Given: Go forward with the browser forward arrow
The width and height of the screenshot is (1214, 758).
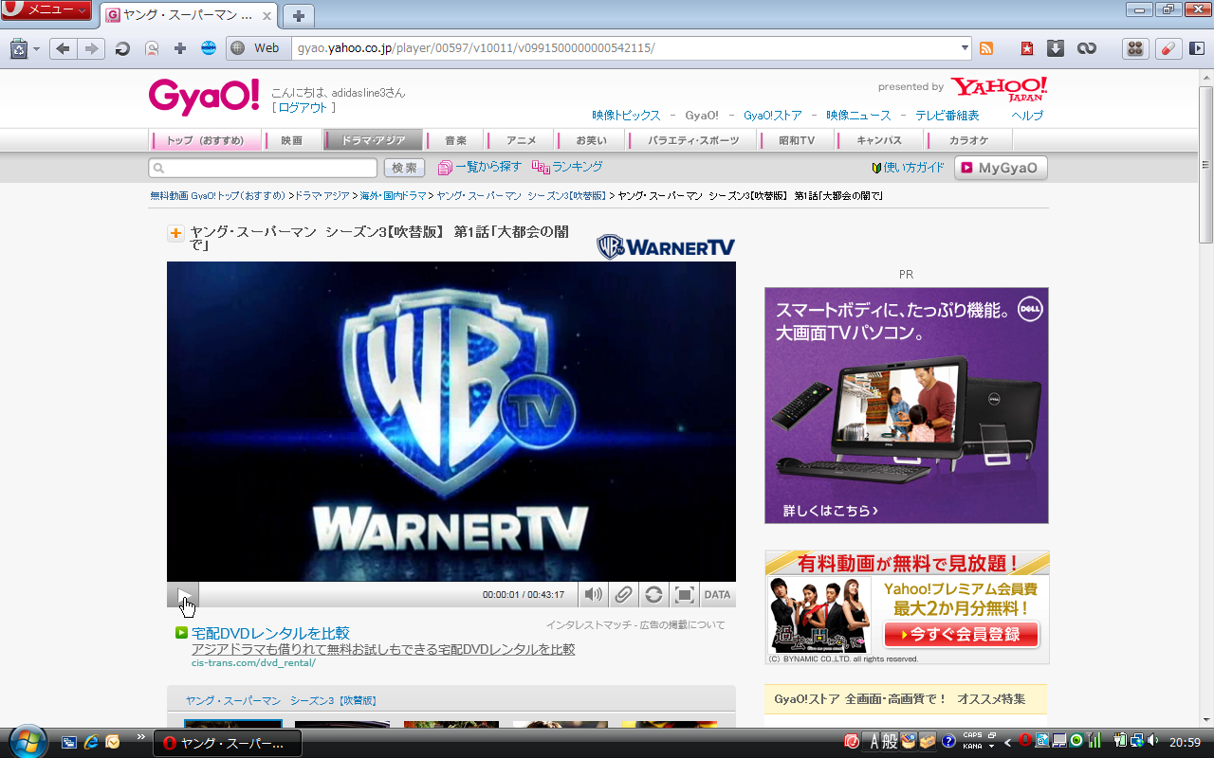Looking at the screenshot, I should click(x=90, y=48).
